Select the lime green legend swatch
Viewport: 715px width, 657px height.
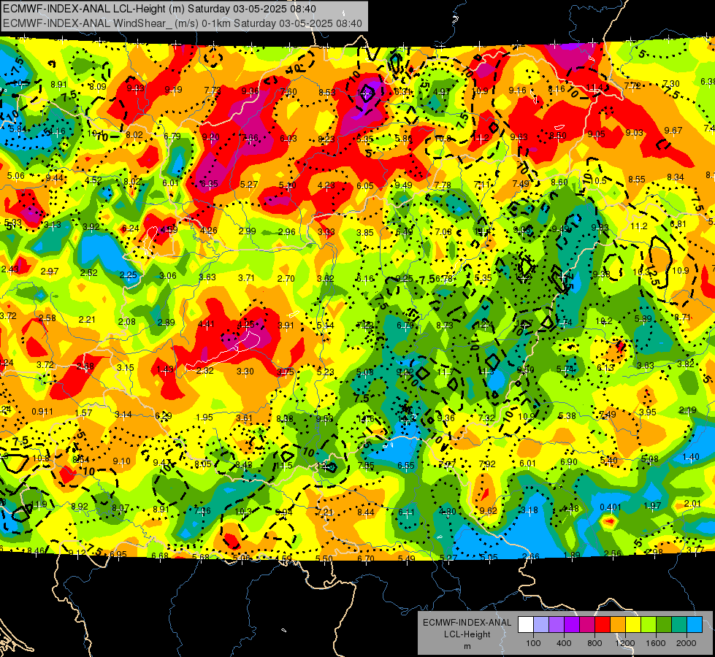point(649,625)
